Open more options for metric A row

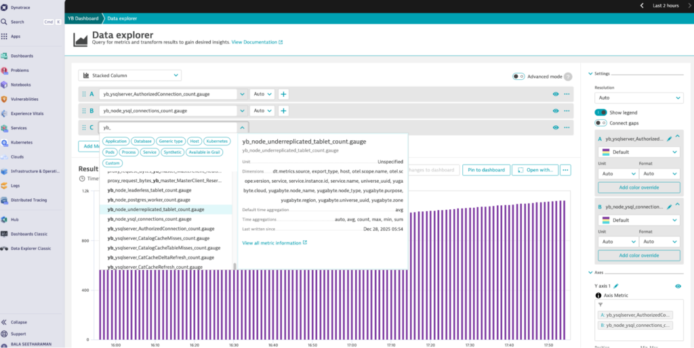click(567, 94)
